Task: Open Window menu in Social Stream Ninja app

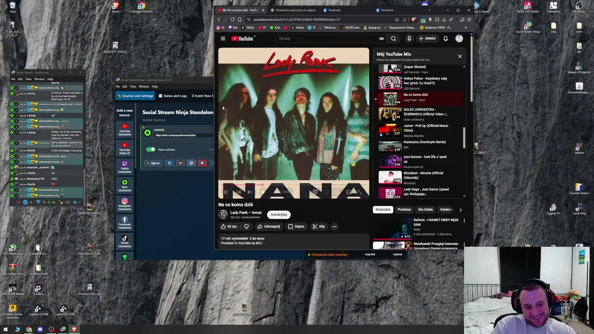Action: pos(144,86)
